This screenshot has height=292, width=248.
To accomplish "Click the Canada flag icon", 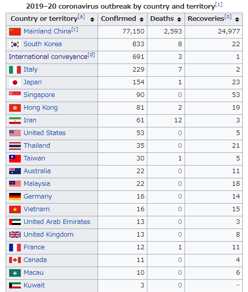I will click(15, 260).
